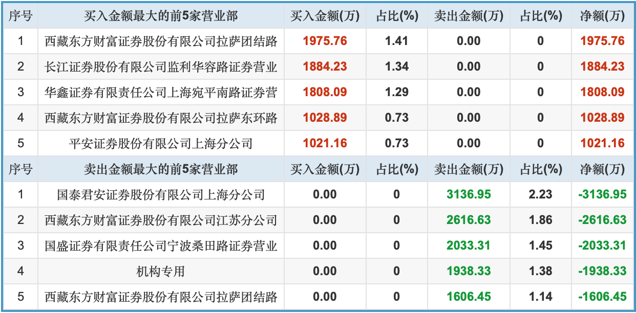Click sell amount 2033.31
Screen dimensions: 636x313
[469, 245]
